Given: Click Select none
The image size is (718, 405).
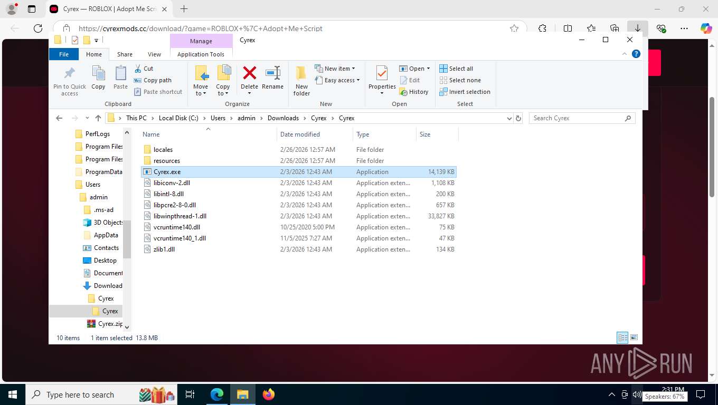Looking at the screenshot, I should tap(460, 80).
